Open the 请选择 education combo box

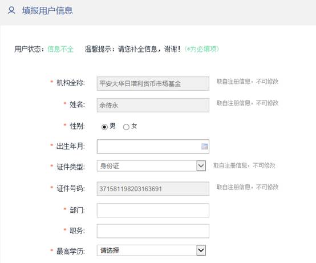[151, 250]
